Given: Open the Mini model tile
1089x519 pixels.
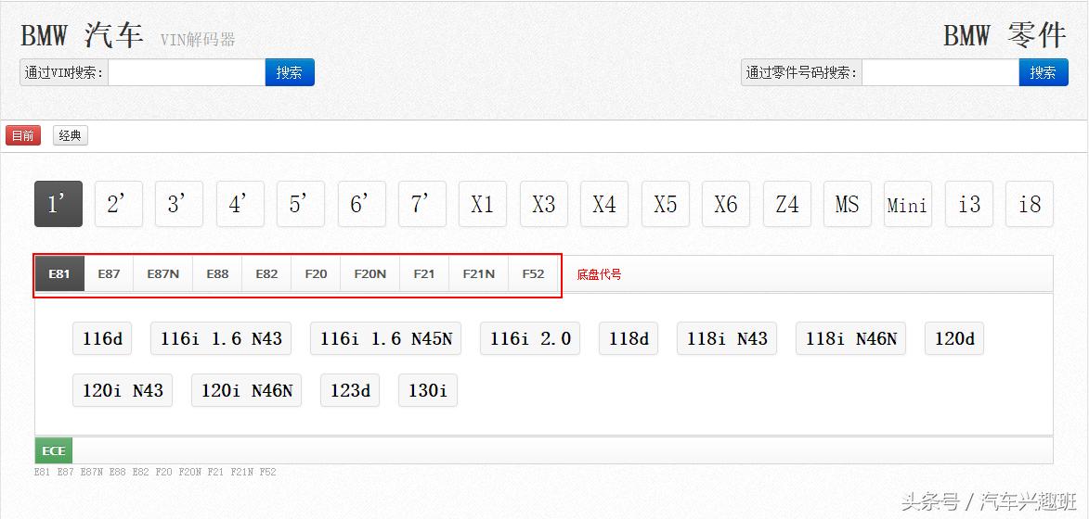Looking at the screenshot, I should [908, 205].
